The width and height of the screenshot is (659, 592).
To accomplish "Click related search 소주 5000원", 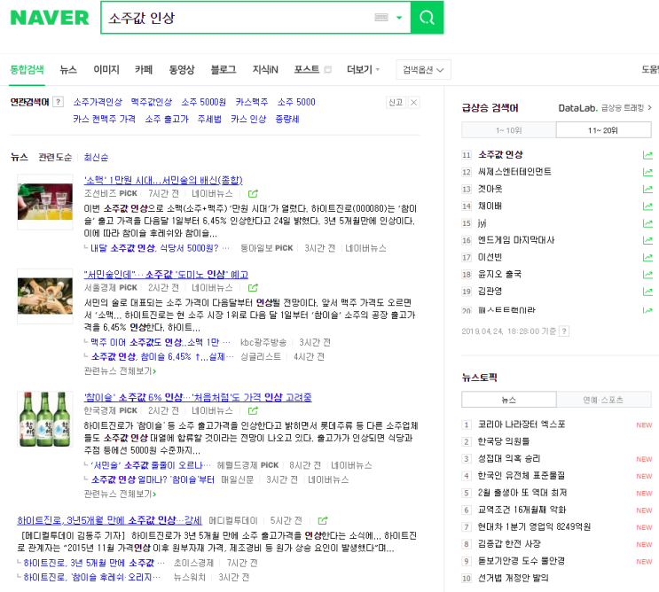I will click(203, 102).
